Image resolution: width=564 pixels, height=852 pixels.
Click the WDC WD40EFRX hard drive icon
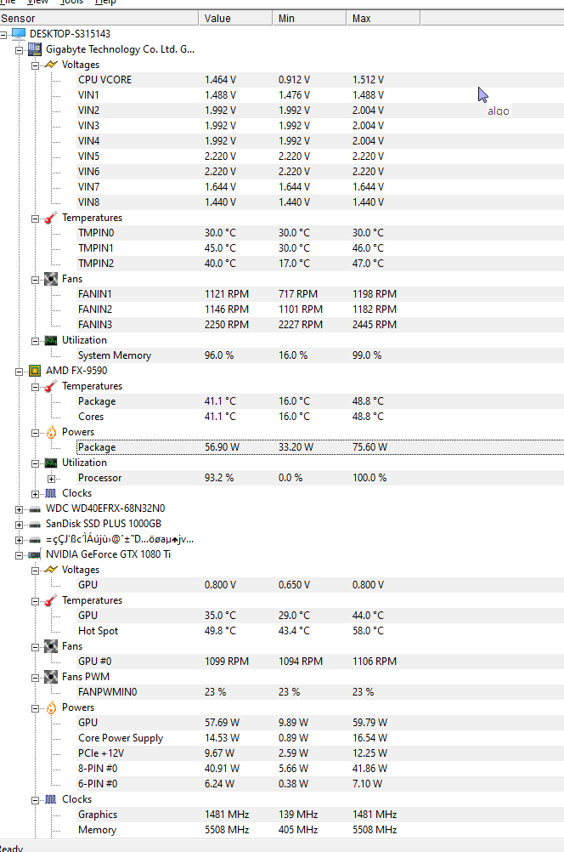[x=34, y=508]
